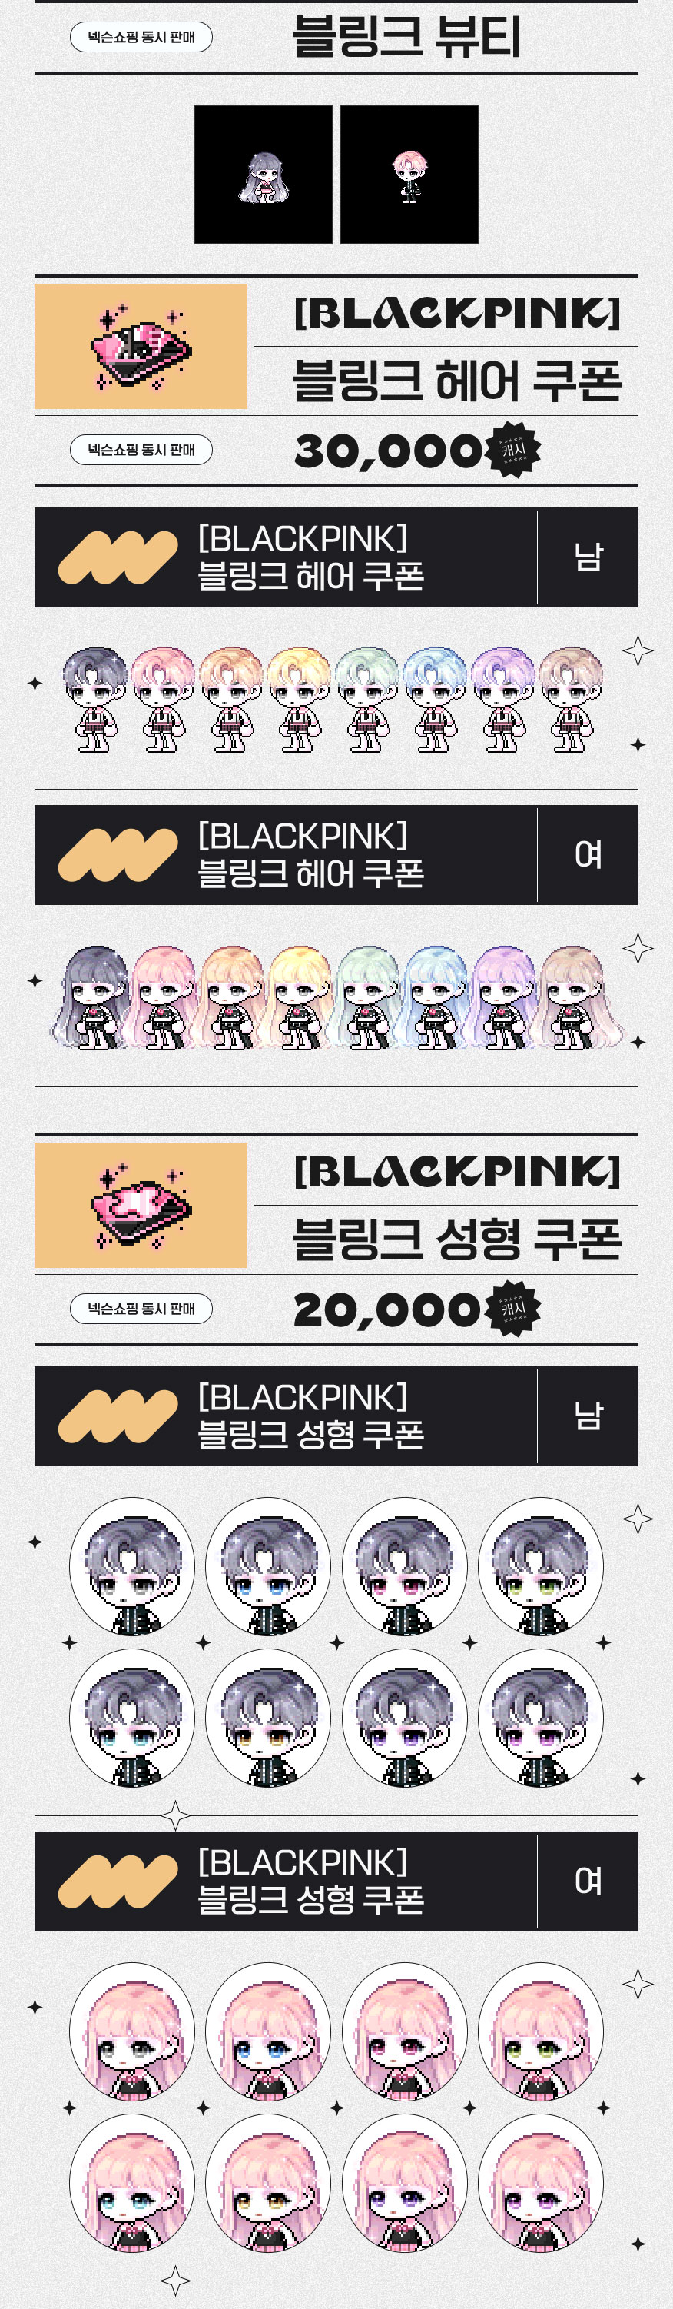Viewport: 673px width, 2309px height.
Task: Choose the mint green female hair character
Action: tap(366, 996)
